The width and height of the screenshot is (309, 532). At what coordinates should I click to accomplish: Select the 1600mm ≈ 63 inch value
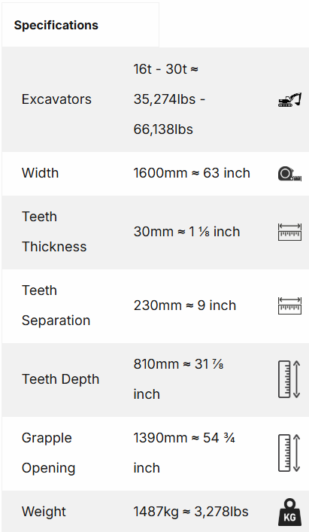point(192,173)
